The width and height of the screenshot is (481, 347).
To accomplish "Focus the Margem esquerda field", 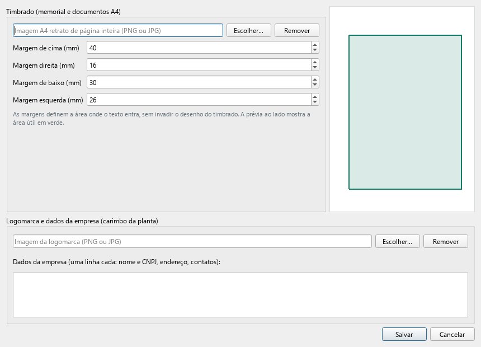I will (199, 100).
